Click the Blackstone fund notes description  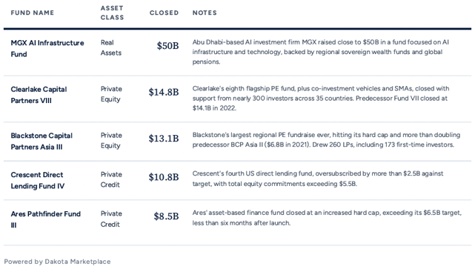[x=326, y=139]
